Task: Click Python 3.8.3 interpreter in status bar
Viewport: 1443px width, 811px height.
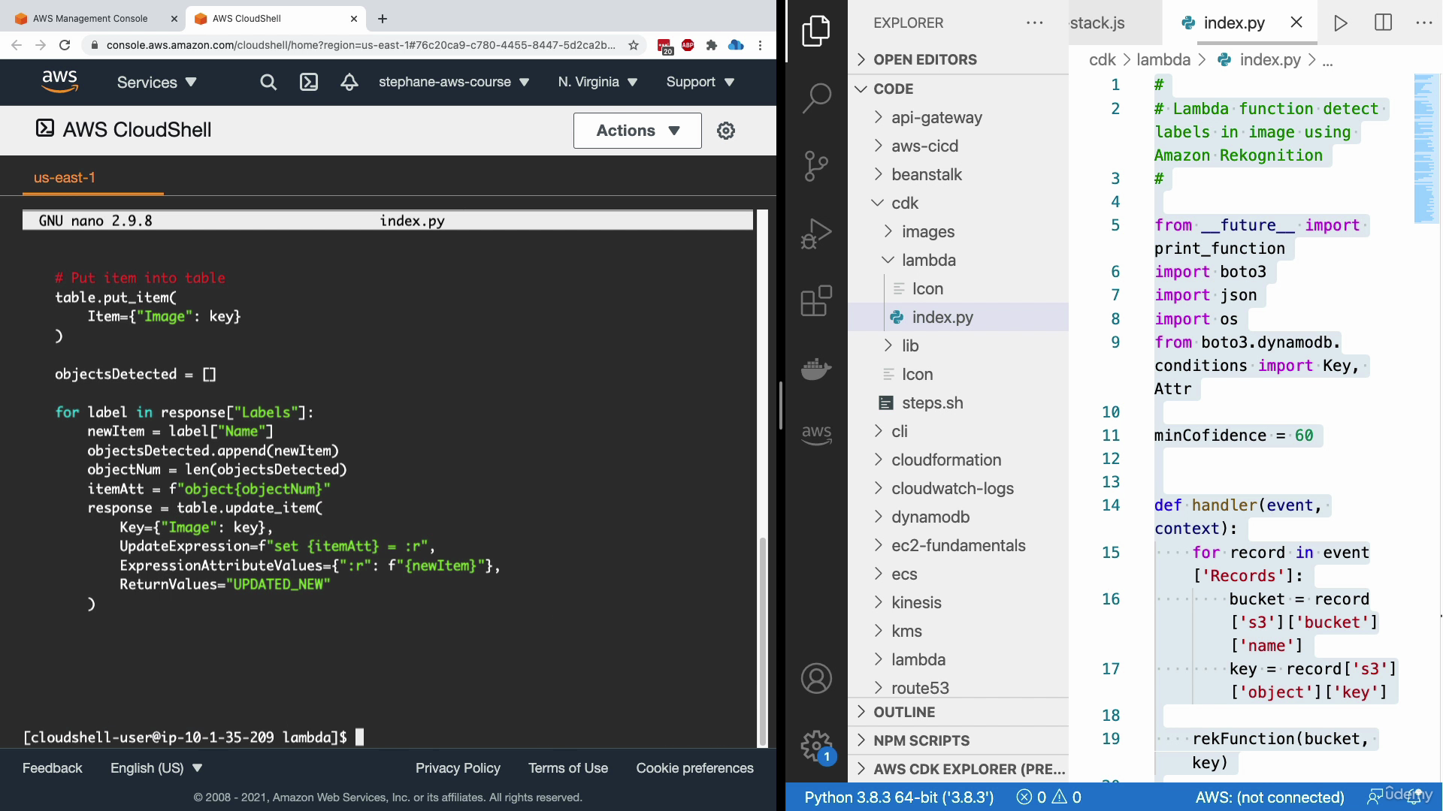Action: 899,797
